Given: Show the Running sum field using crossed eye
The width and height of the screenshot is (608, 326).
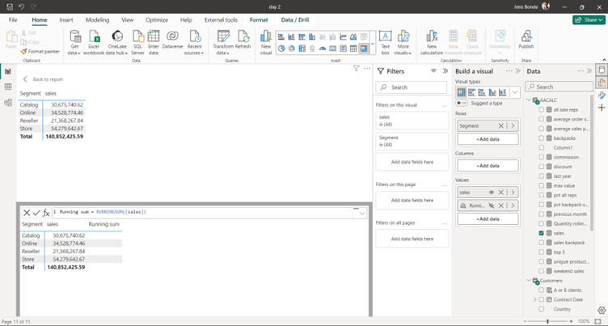Looking at the screenshot, I should click(492, 205).
